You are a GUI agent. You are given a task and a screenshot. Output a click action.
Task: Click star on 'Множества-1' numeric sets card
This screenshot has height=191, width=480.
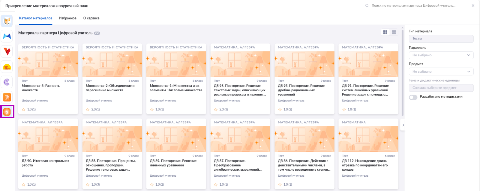pyautogui.click(x=152, y=110)
